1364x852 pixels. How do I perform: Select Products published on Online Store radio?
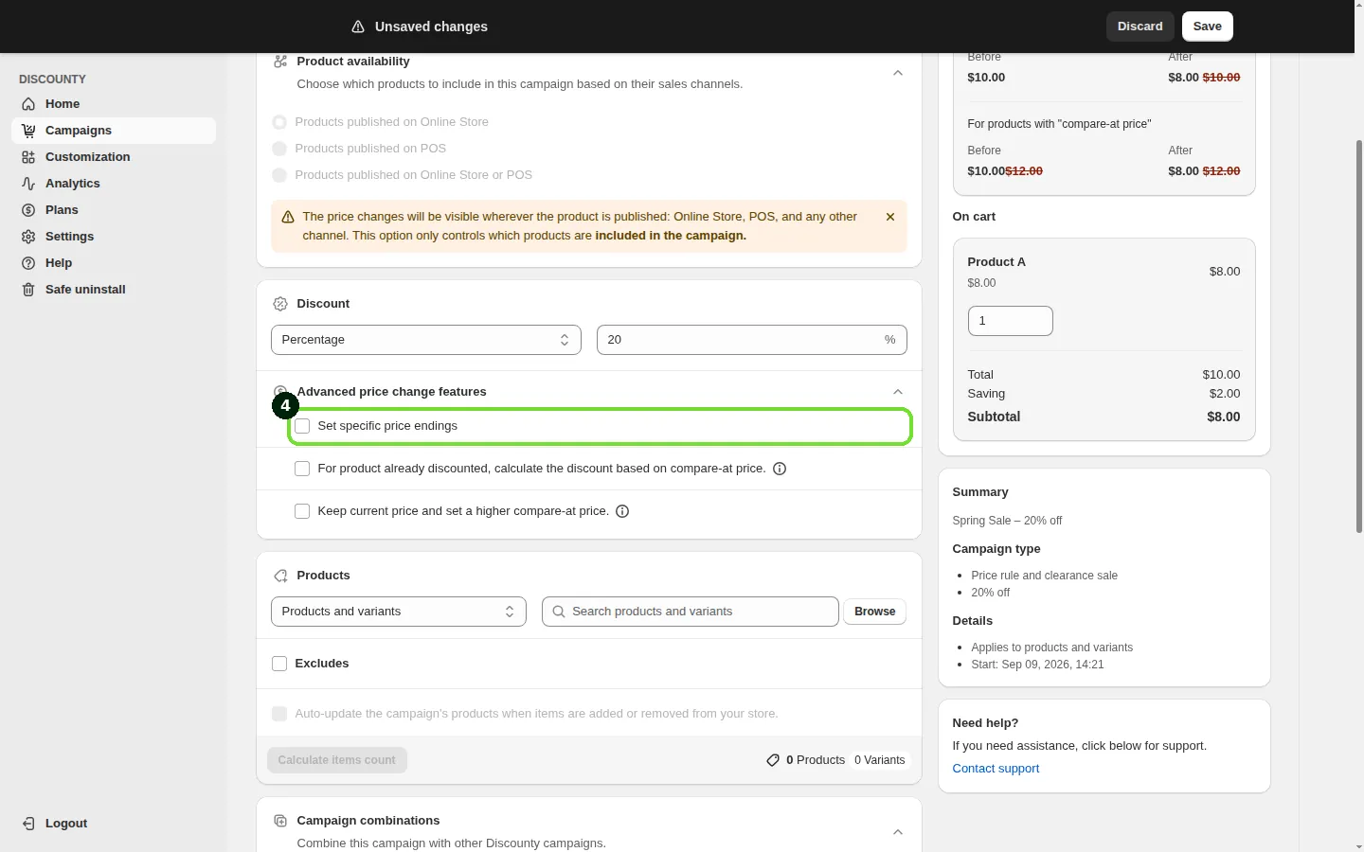tap(279, 122)
